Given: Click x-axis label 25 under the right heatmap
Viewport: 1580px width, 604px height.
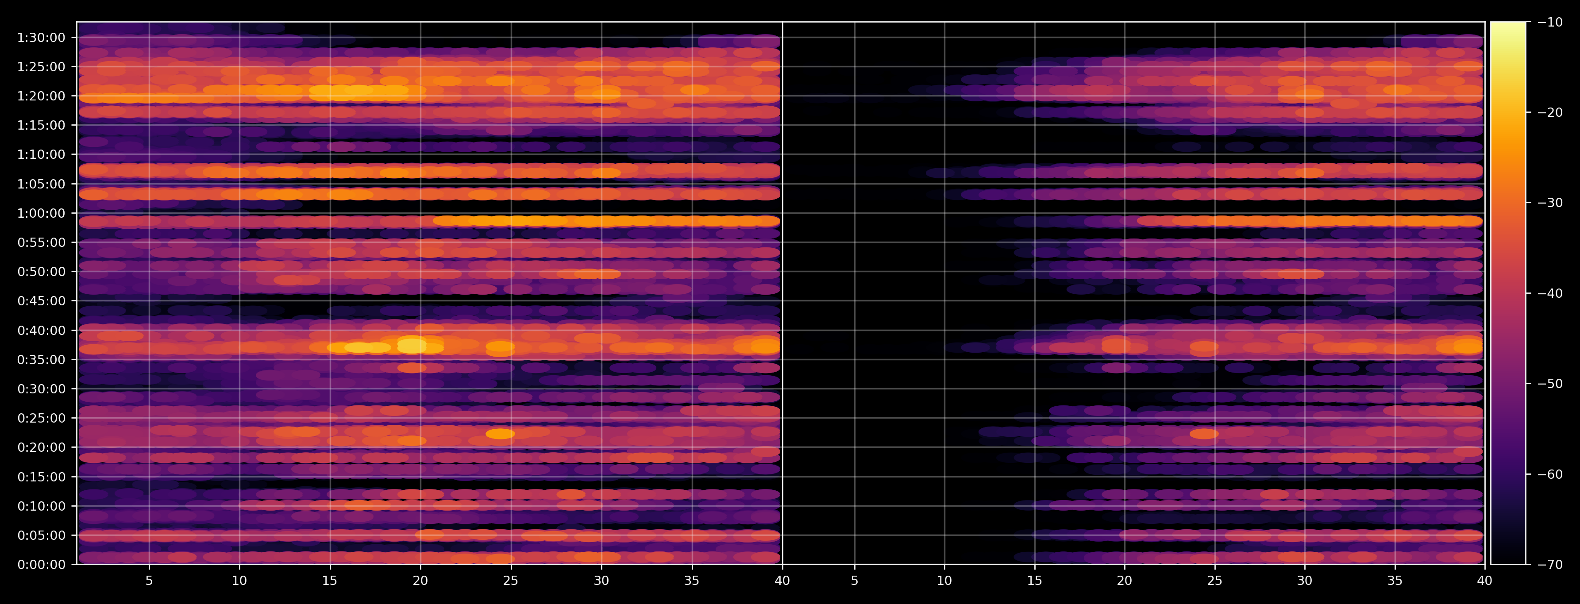Looking at the screenshot, I should click(x=1214, y=581).
